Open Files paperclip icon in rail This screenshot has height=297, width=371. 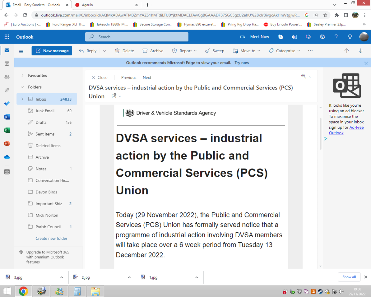7,90
